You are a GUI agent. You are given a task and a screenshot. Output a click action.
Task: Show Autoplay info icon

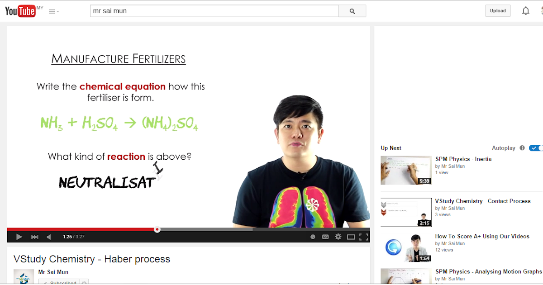pyautogui.click(x=522, y=148)
